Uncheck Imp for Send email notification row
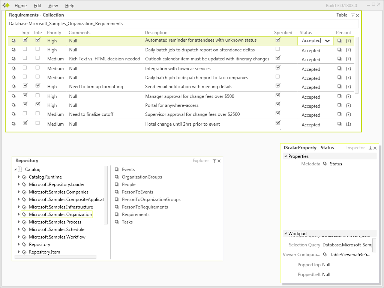Screen dimensions: 384x288 [25, 85]
